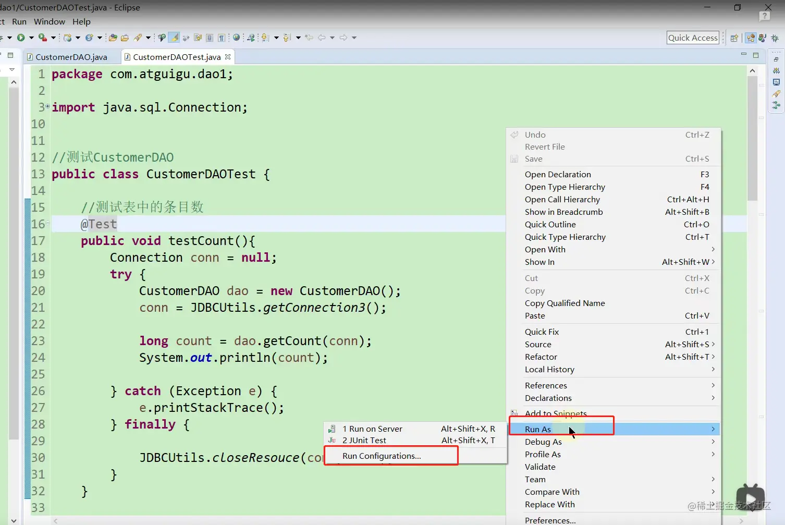Click the code text "package com.atguigu.dao1;"
785x525 pixels.
pos(142,74)
